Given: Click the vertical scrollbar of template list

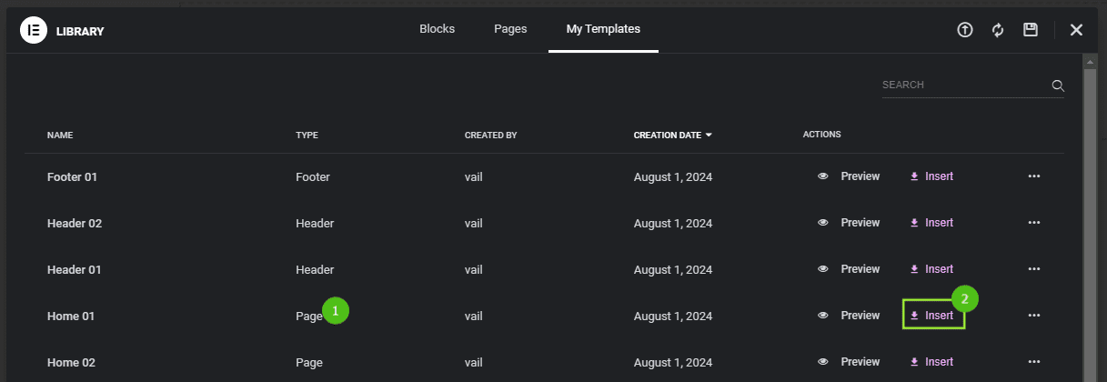Looking at the screenshot, I should [x=1089, y=218].
